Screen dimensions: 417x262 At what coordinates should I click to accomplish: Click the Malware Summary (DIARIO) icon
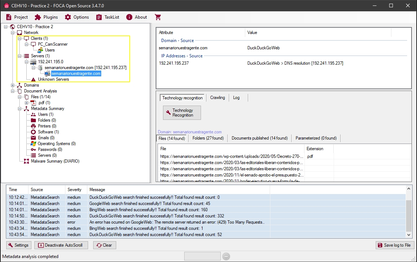pos(27,161)
